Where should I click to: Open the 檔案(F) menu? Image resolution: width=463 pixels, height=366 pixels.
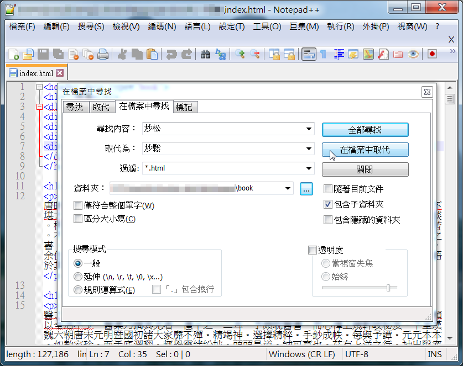point(22,26)
